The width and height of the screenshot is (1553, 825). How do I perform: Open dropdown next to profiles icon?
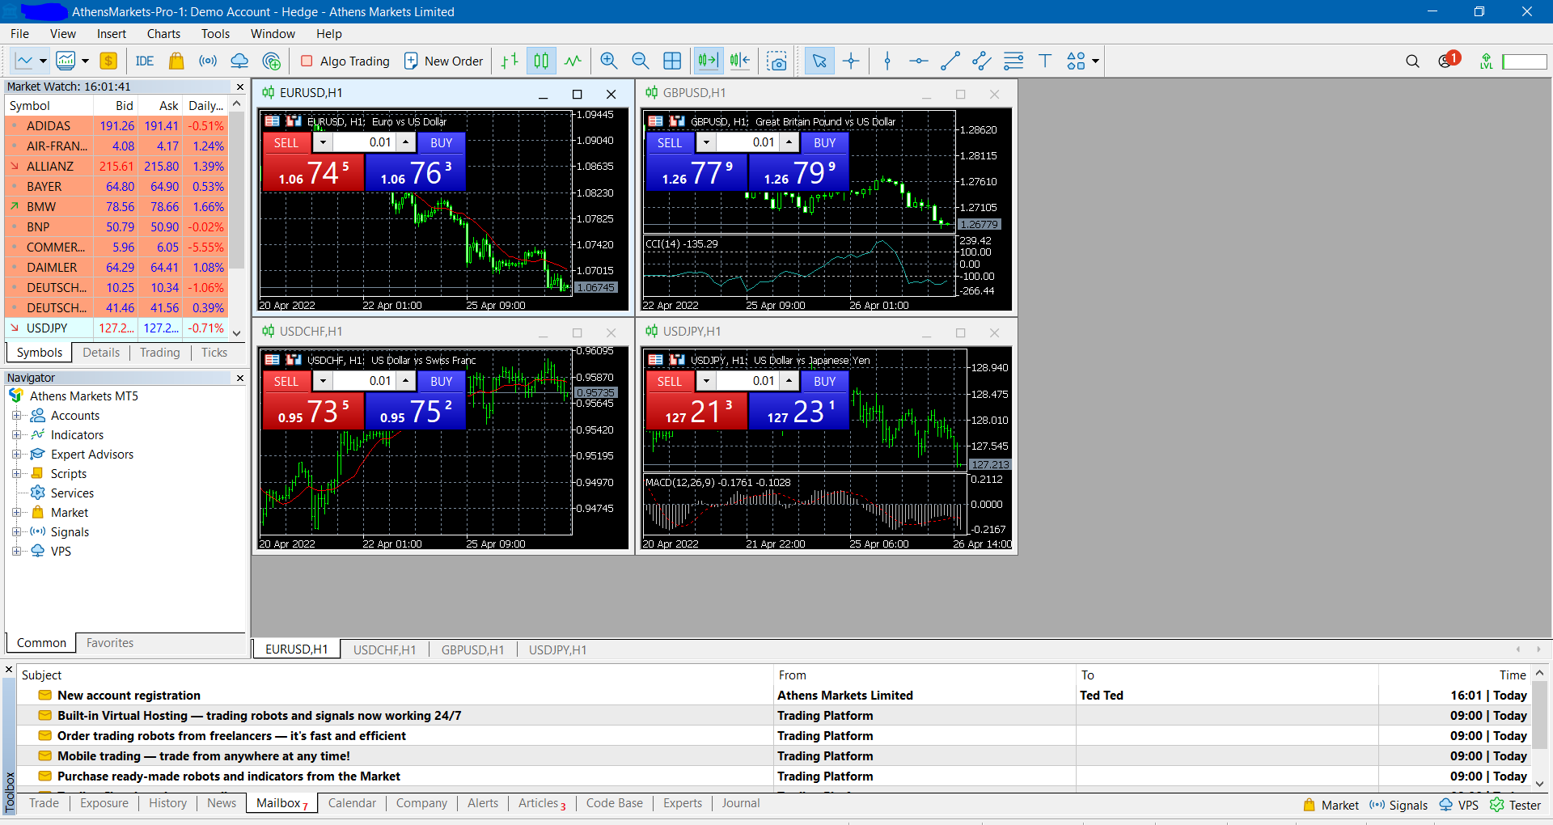click(85, 61)
